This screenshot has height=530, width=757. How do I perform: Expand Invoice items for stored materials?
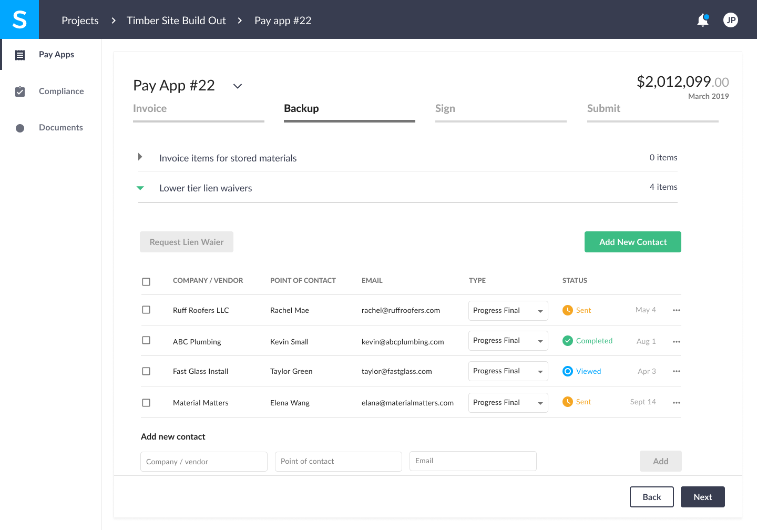[x=140, y=157]
